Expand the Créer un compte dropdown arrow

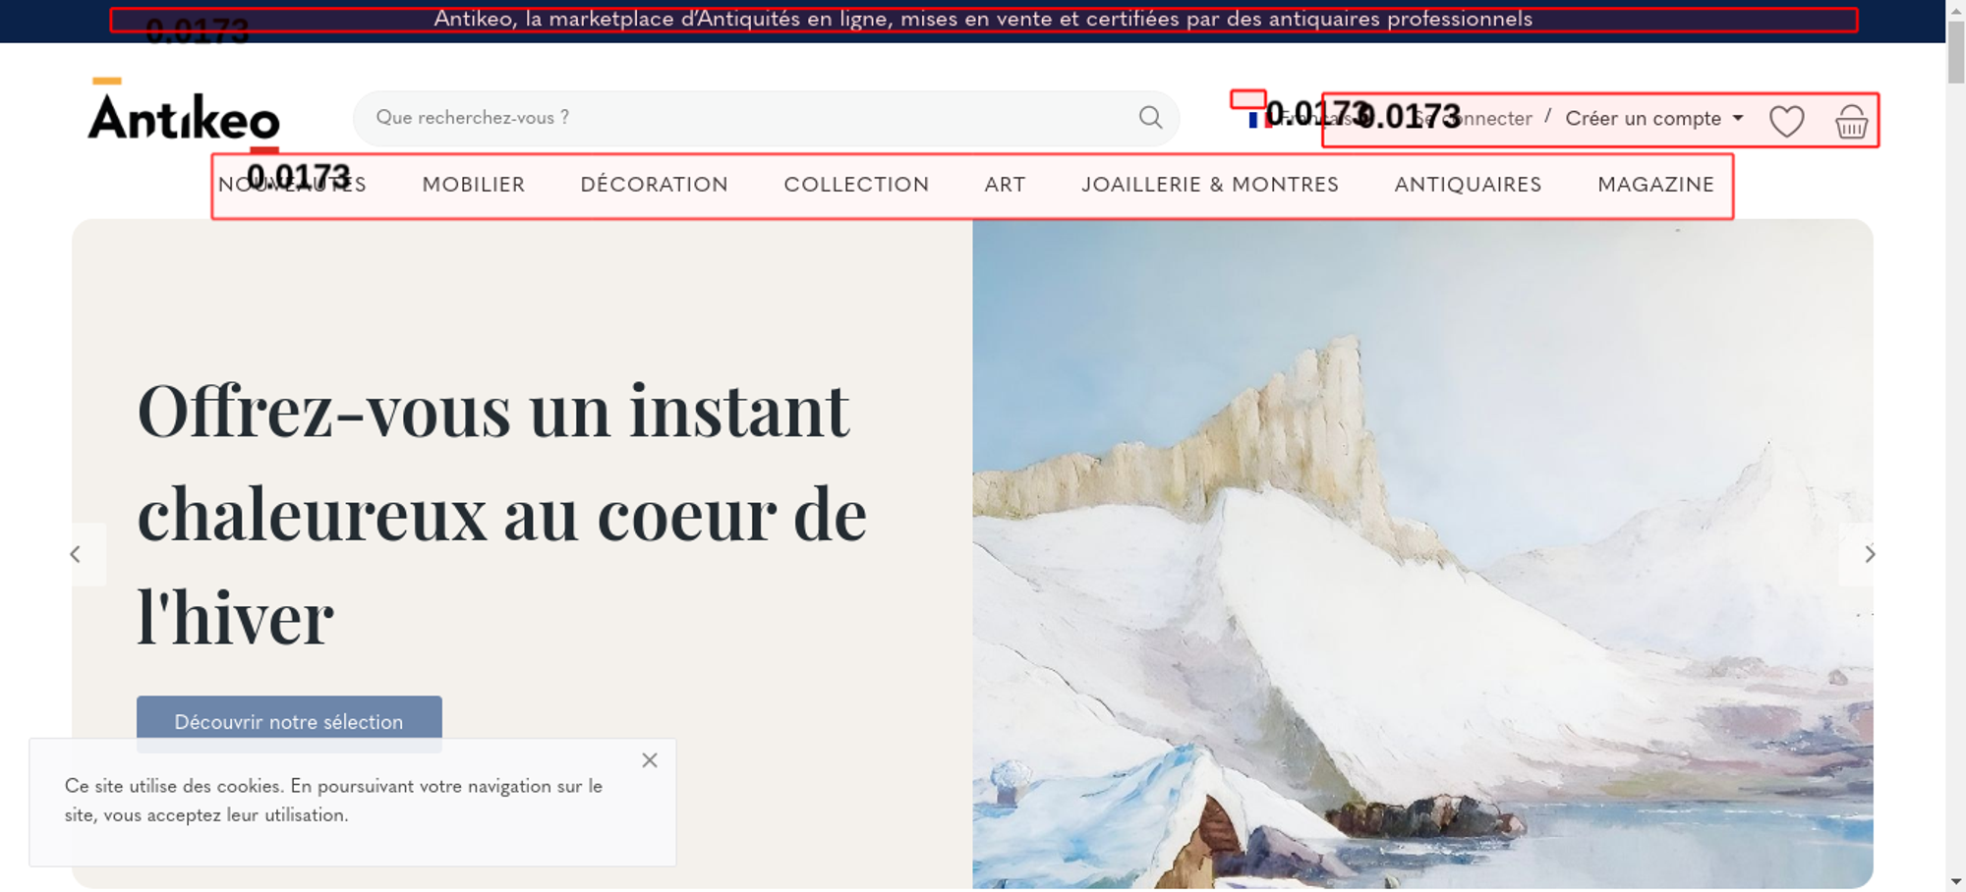(x=1738, y=118)
